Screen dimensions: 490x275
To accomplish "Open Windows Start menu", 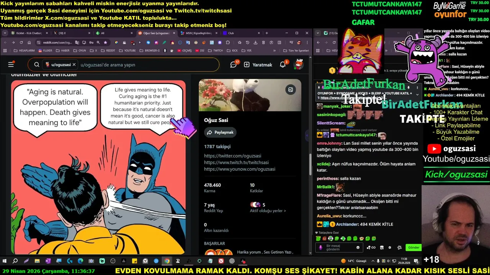I will pyautogui.click(x=5, y=261).
